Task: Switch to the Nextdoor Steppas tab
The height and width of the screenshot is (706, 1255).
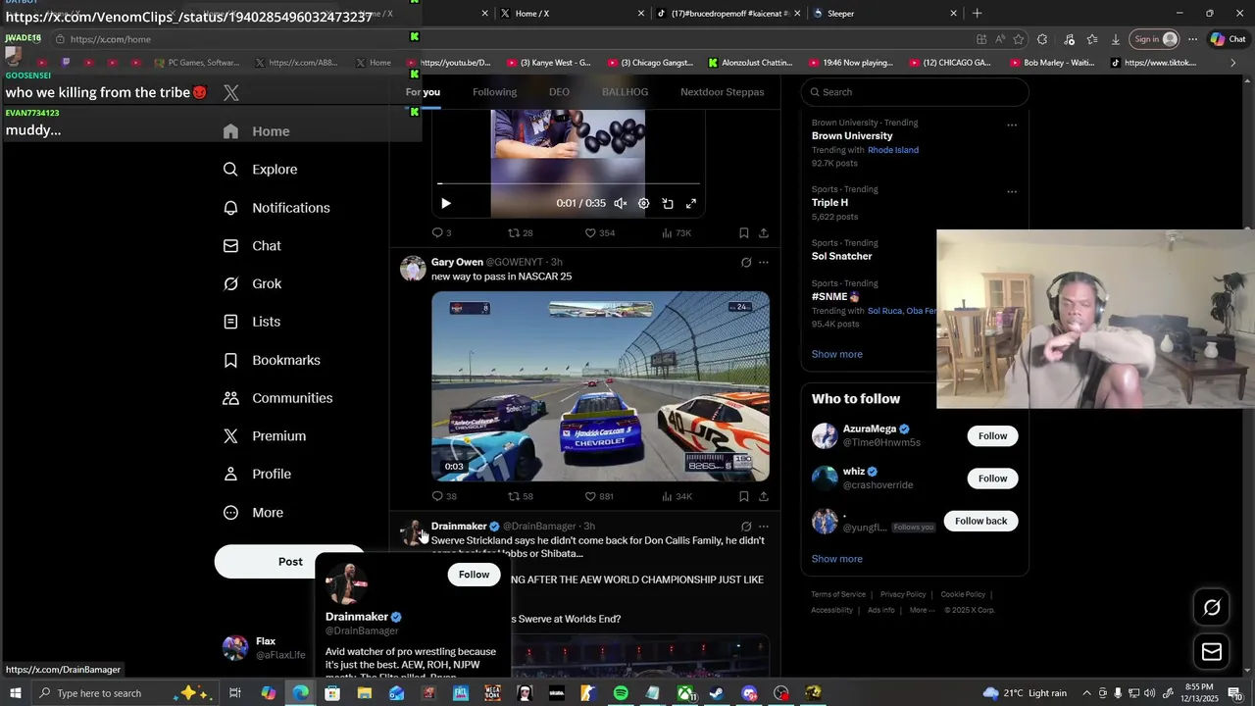Action: (x=723, y=92)
